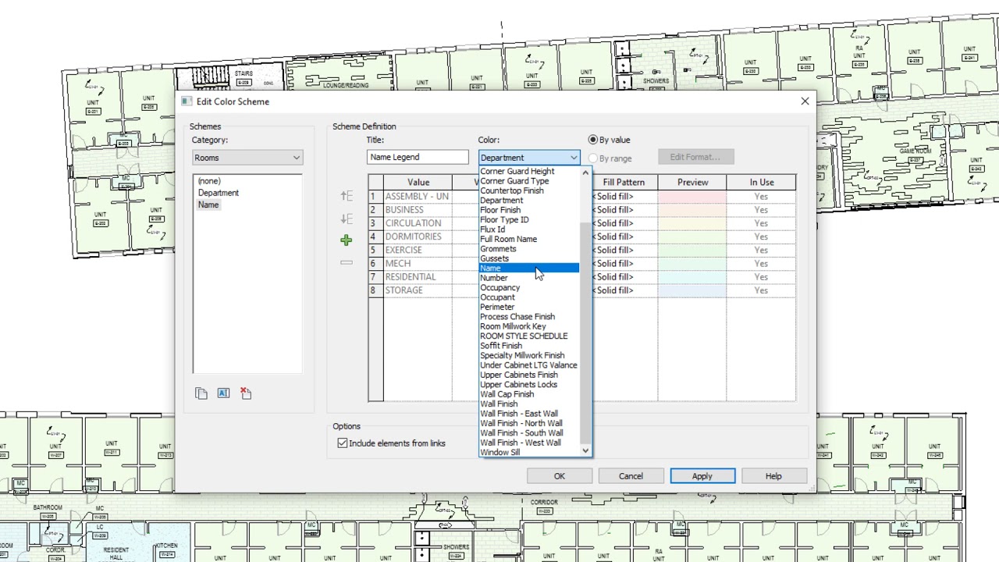Click the Apply button
999x562 pixels.
(702, 476)
